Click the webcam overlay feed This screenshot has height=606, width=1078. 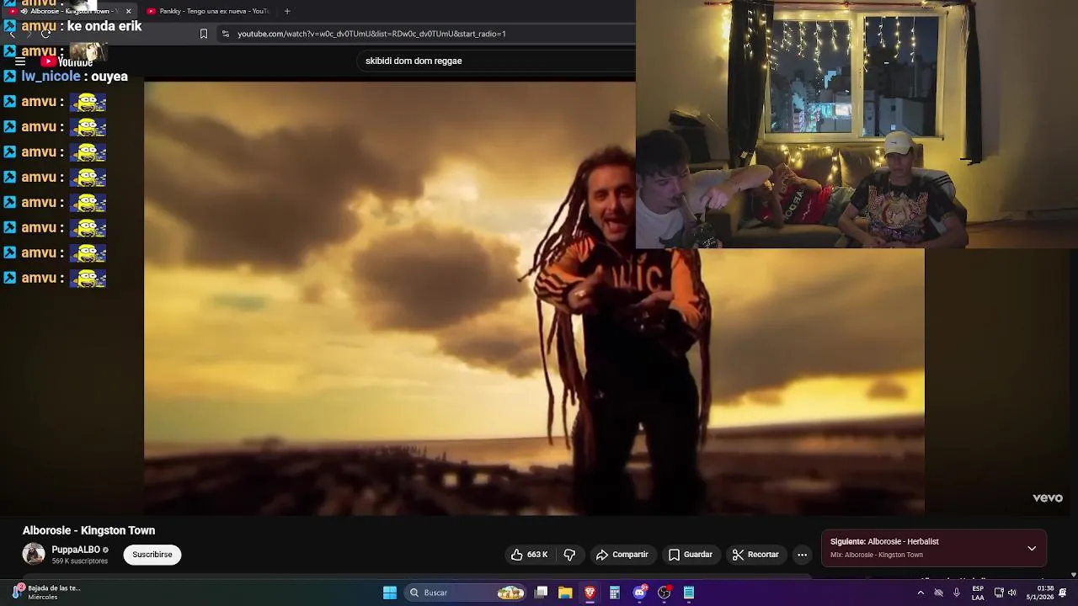tap(857, 124)
